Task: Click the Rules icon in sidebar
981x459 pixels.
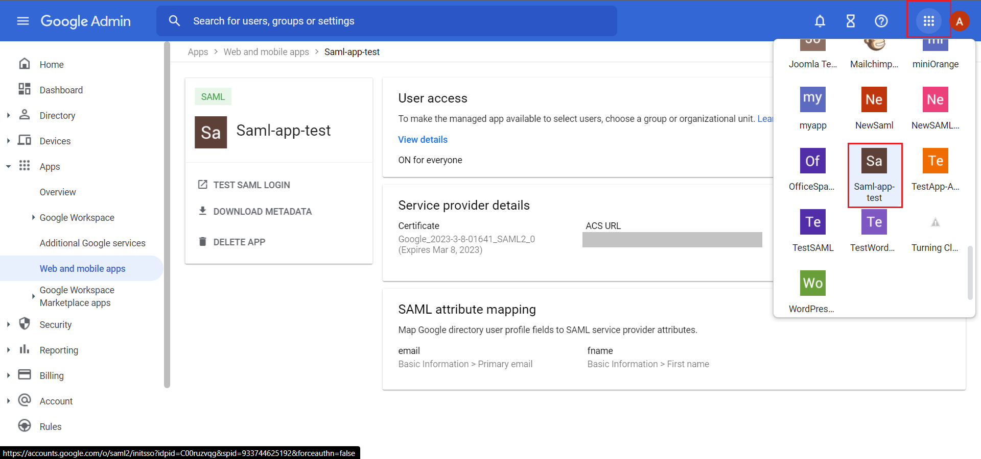Action: pos(25,426)
